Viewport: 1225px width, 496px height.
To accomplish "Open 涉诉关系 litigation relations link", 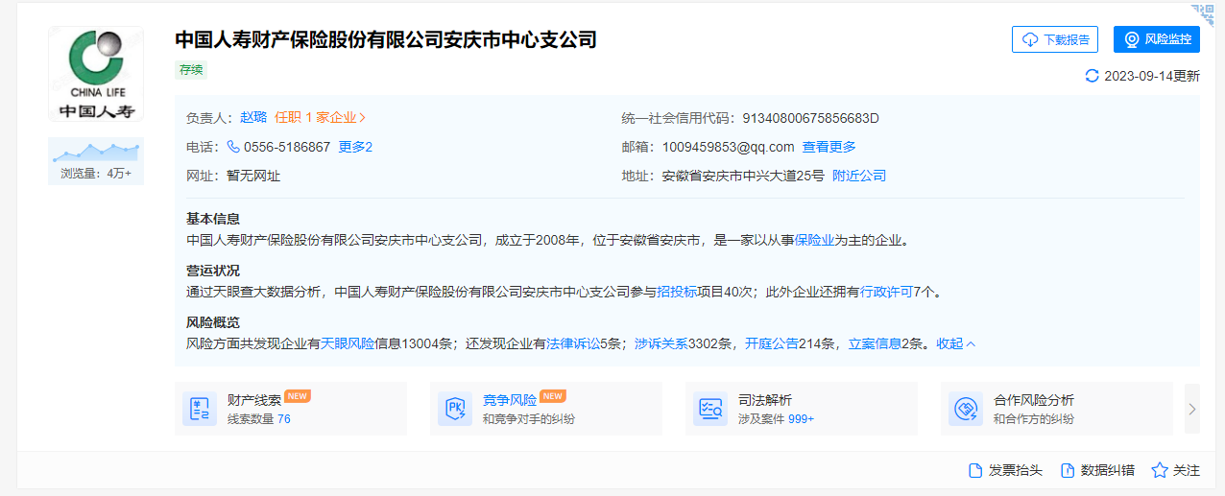I will pos(661,343).
